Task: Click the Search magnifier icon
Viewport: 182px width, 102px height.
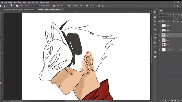Action: (x=174, y=6)
